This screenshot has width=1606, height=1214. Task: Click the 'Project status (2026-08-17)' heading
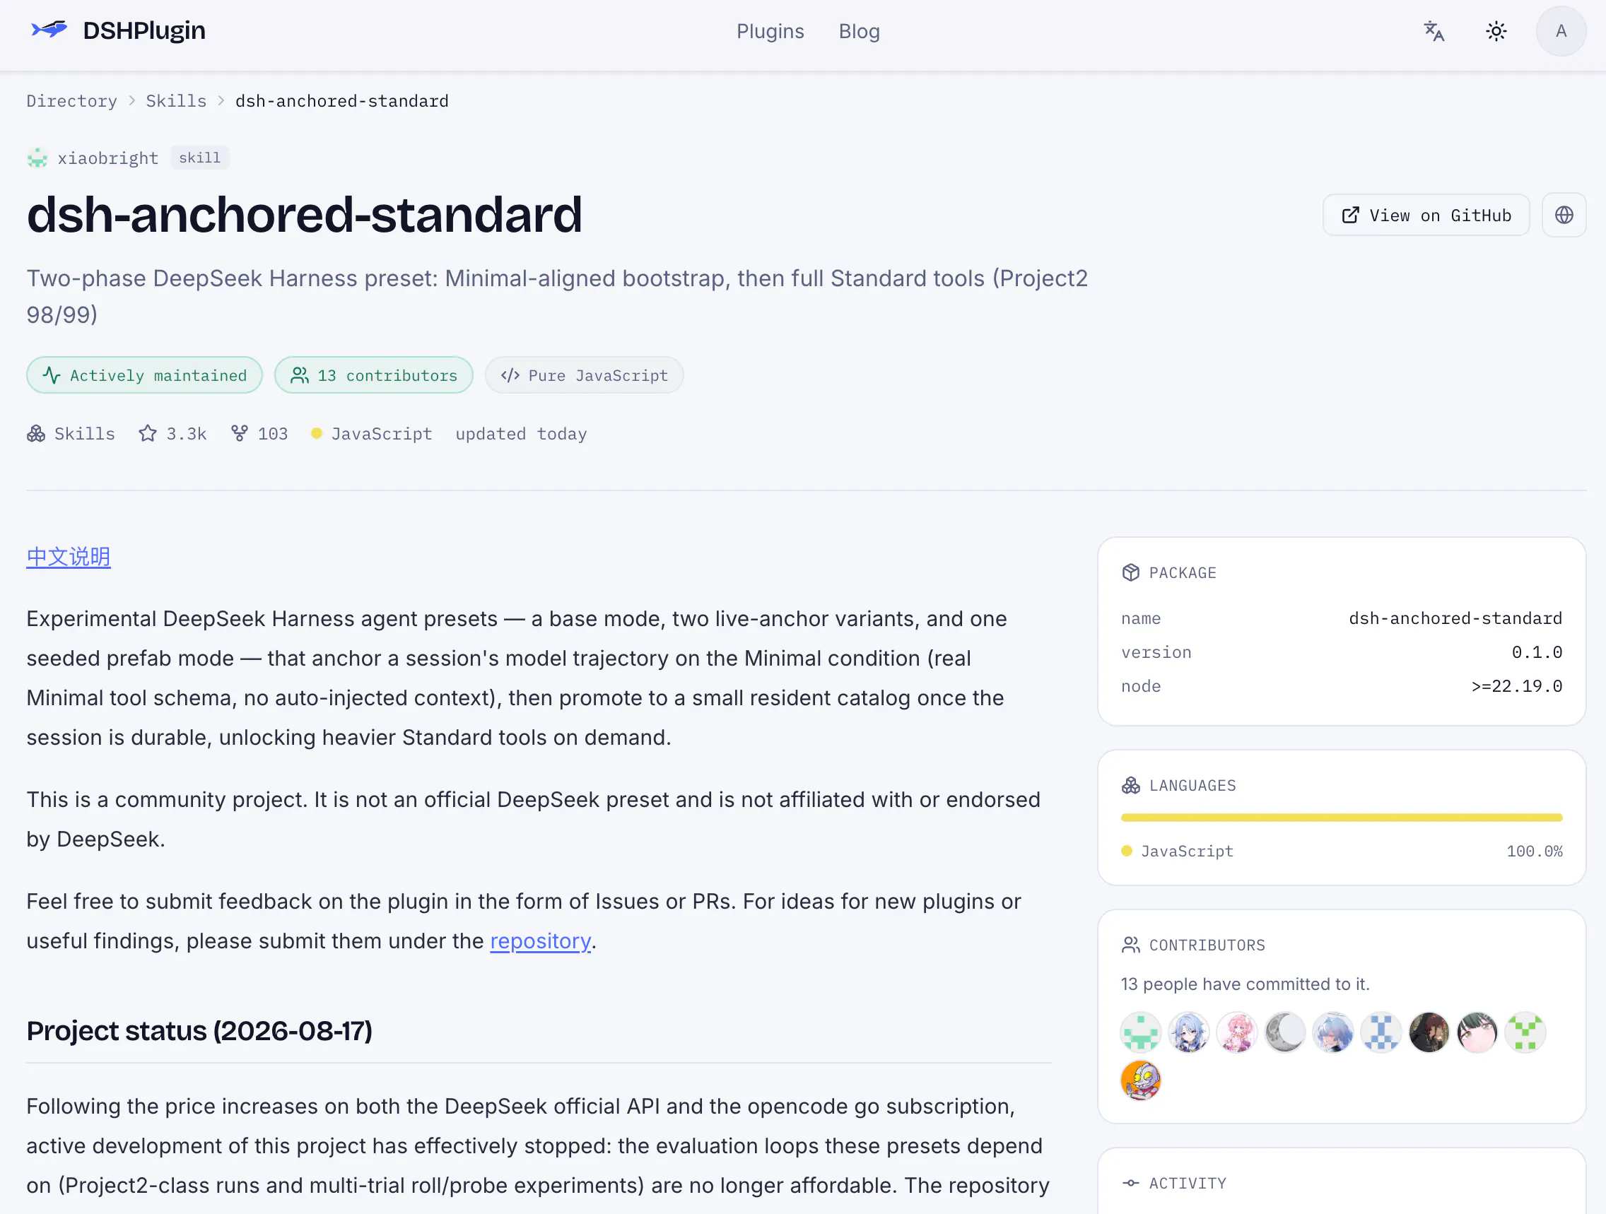199,1031
